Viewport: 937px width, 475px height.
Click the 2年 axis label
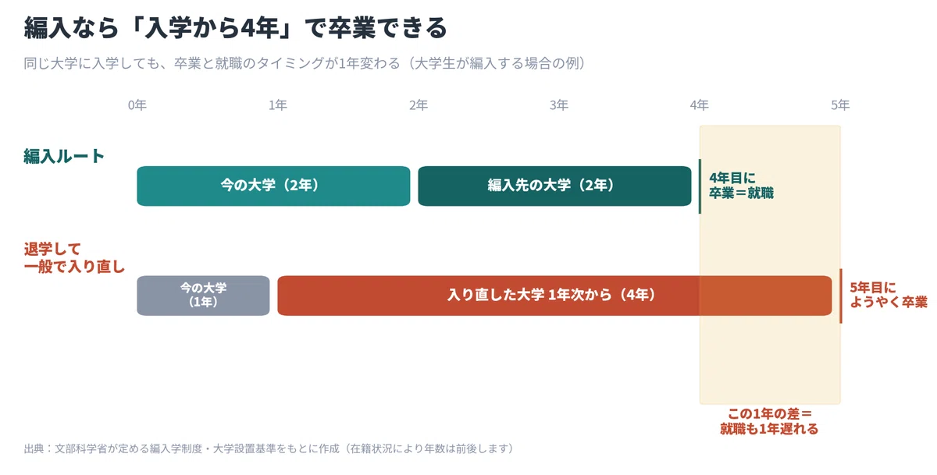tap(418, 105)
